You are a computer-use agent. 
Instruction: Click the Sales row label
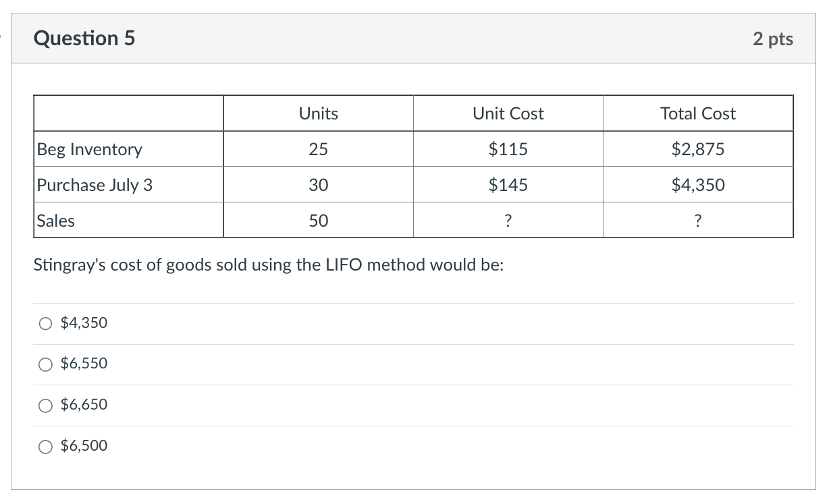[56, 221]
